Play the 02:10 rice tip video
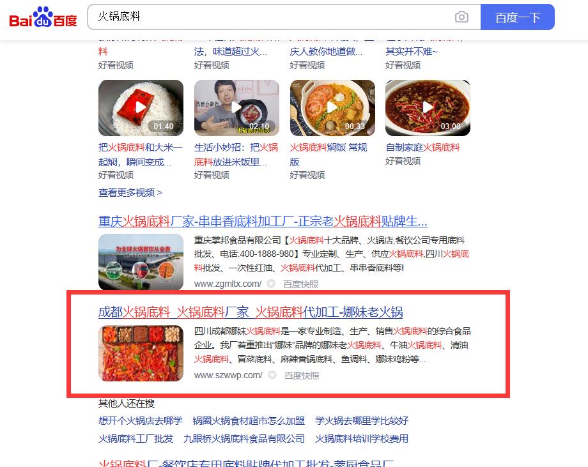The width and height of the screenshot is (588, 467). point(236,108)
